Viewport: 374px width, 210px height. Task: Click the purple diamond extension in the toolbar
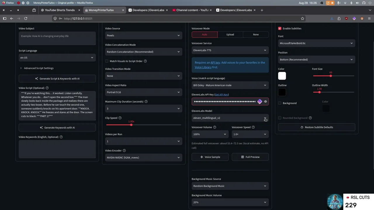pyautogui.click(x=354, y=18)
